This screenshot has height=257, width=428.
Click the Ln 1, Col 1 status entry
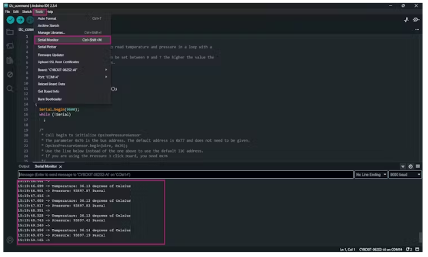347,250
